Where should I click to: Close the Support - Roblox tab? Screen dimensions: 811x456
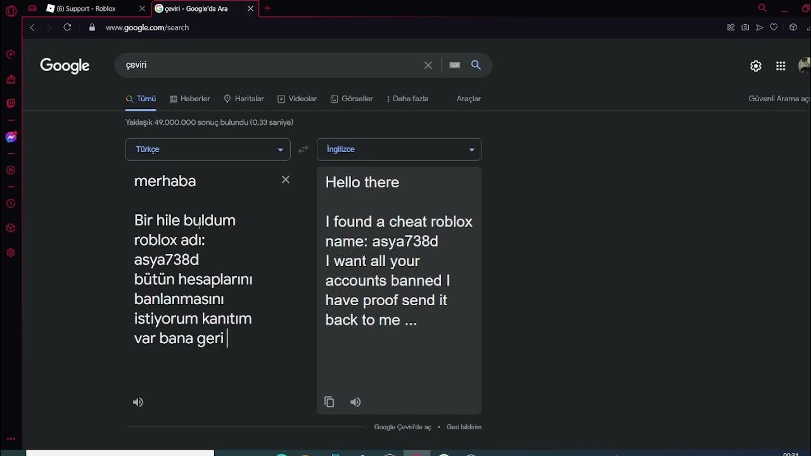click(142, 8)
